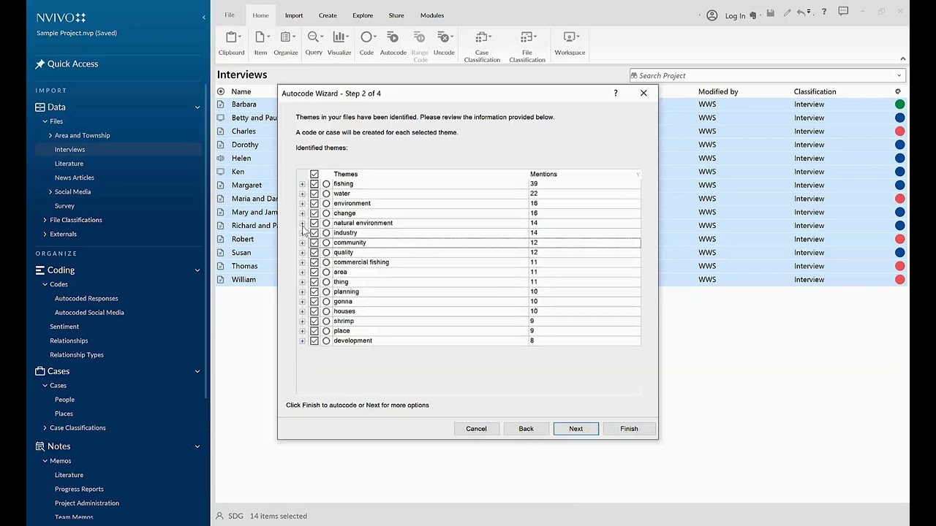Uncheck the gonna theme checkbox
This screenshot has width=936, height=526.
[x=314, y=302]
